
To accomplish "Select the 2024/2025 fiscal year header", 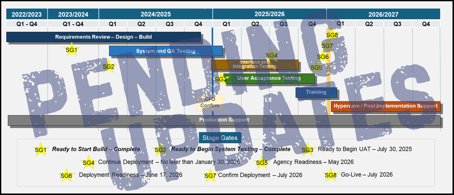I will tap(156, 14).
